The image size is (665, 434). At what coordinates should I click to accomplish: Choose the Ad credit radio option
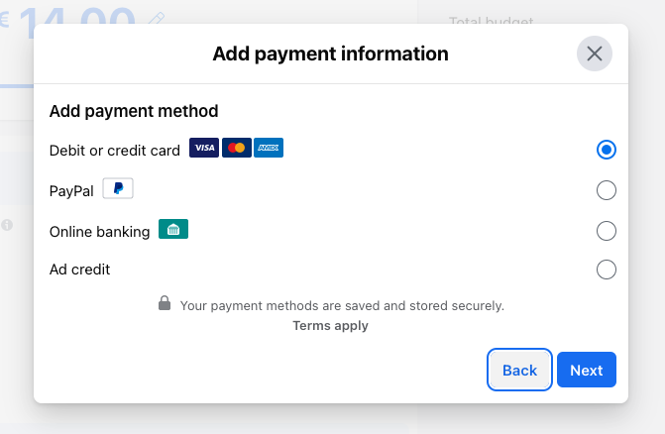point(607,270)
